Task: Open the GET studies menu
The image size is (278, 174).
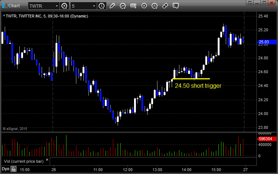Action: pos(133,6)
